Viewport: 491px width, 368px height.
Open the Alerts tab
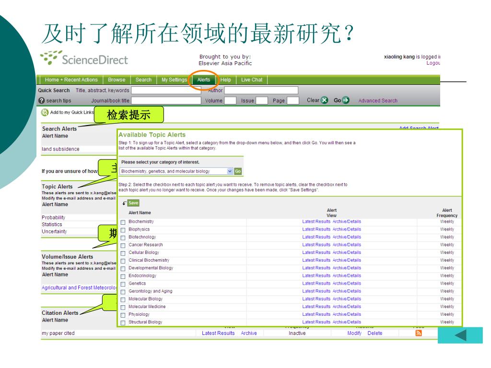[203, 80]
